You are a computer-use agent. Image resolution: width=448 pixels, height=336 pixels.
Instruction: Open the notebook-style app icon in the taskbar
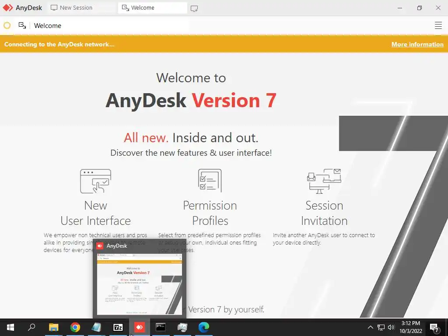tap(97, 327)
